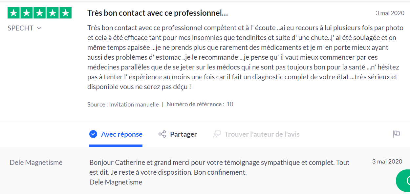Click the 'Partager' label
This screenshot has width=410, height=194.
[183, 134]
